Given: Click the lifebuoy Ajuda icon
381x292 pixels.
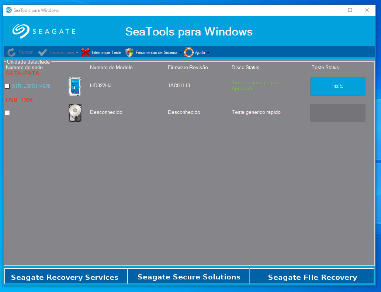Looking at the screenshot, I should coord(188,52).
